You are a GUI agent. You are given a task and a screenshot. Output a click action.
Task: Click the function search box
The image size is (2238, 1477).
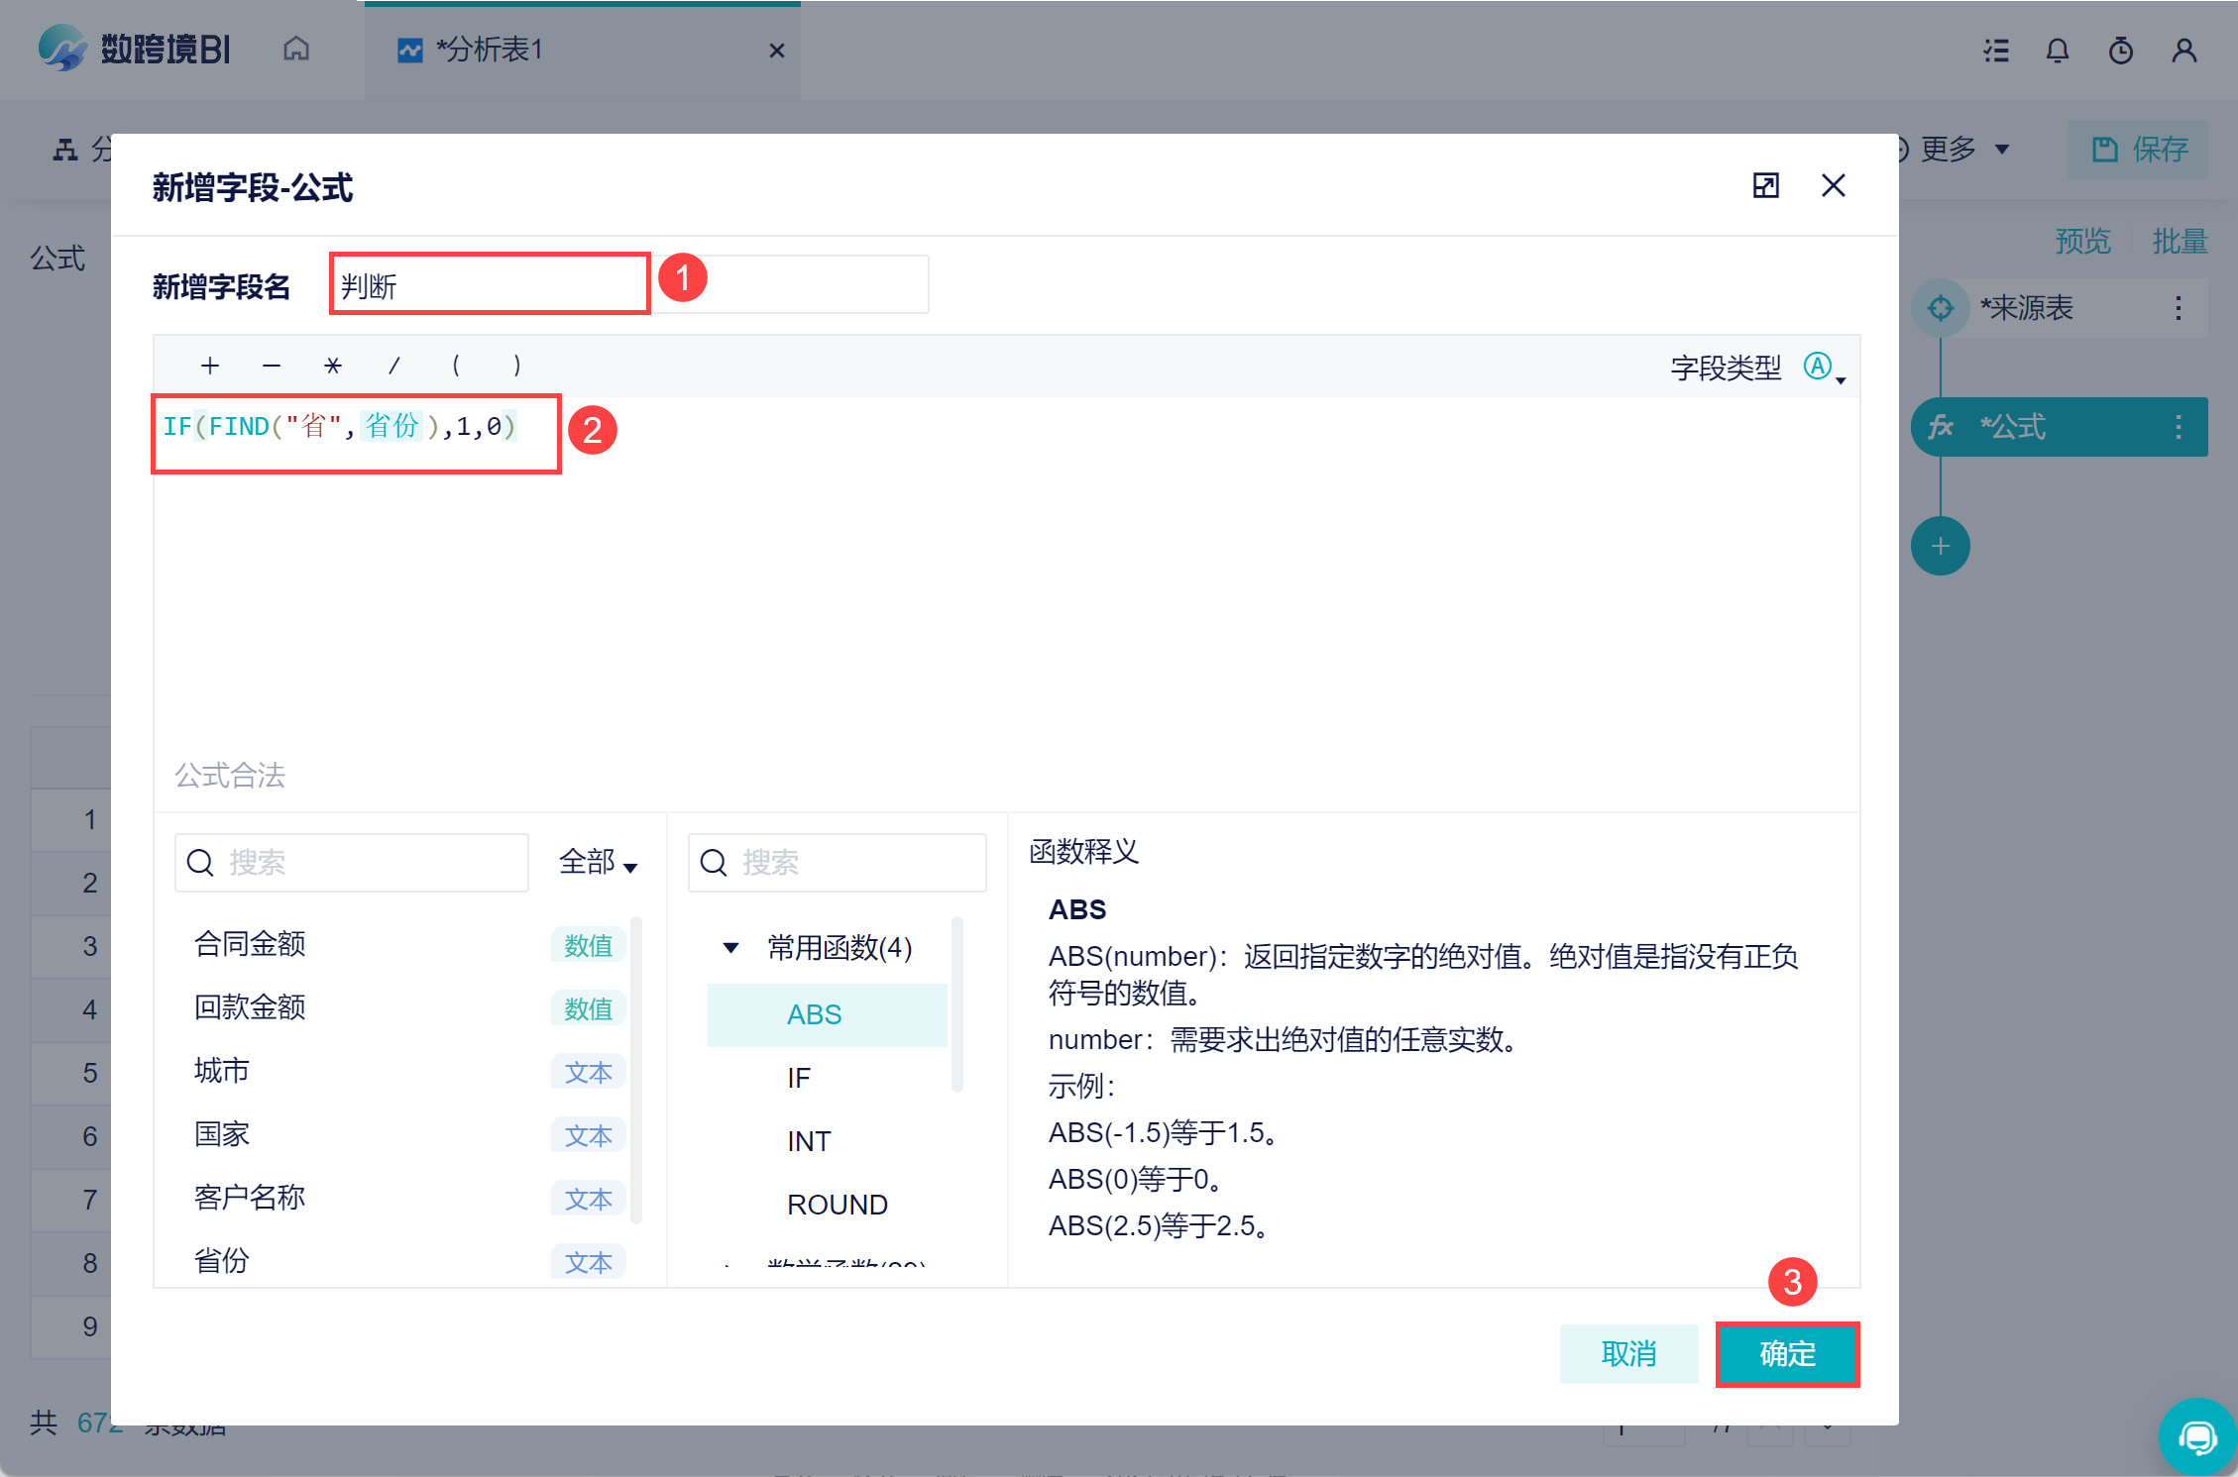[x=837, y=862]
